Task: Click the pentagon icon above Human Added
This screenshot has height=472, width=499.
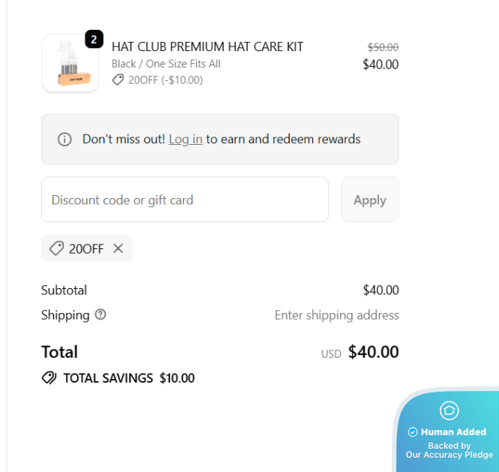Action: (x=450, y=410)
